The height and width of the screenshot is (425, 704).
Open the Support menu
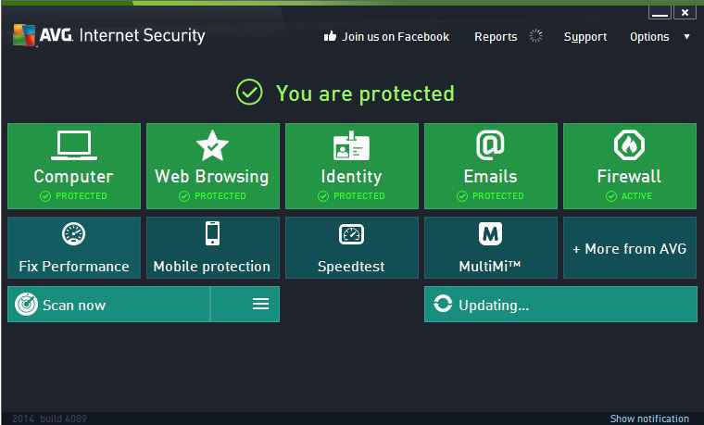pyautogui.click(x=585, y=37)
